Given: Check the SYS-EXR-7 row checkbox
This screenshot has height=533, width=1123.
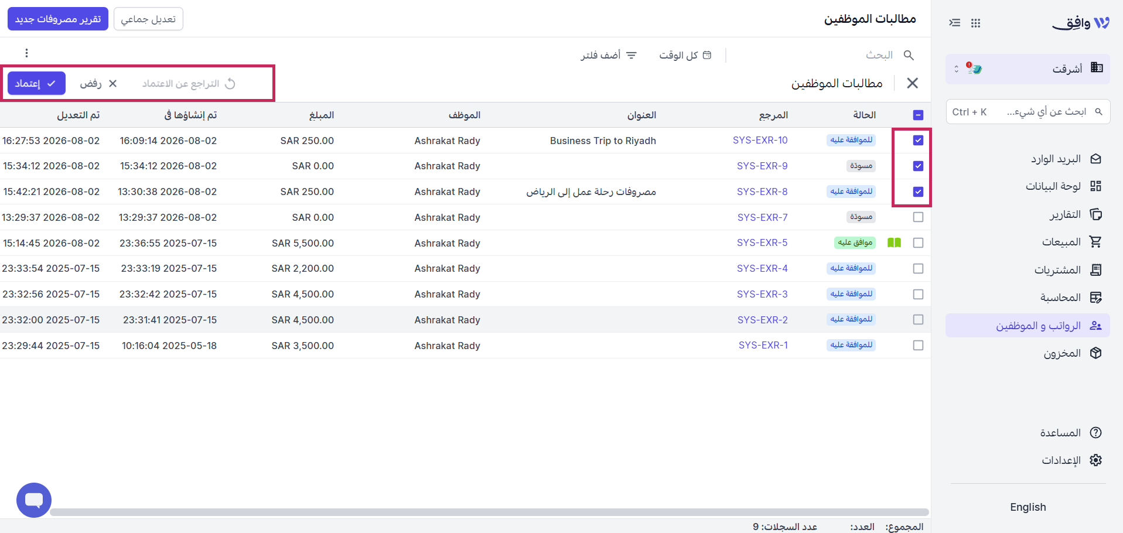Looking at the screenshot, I should [918, 217].
